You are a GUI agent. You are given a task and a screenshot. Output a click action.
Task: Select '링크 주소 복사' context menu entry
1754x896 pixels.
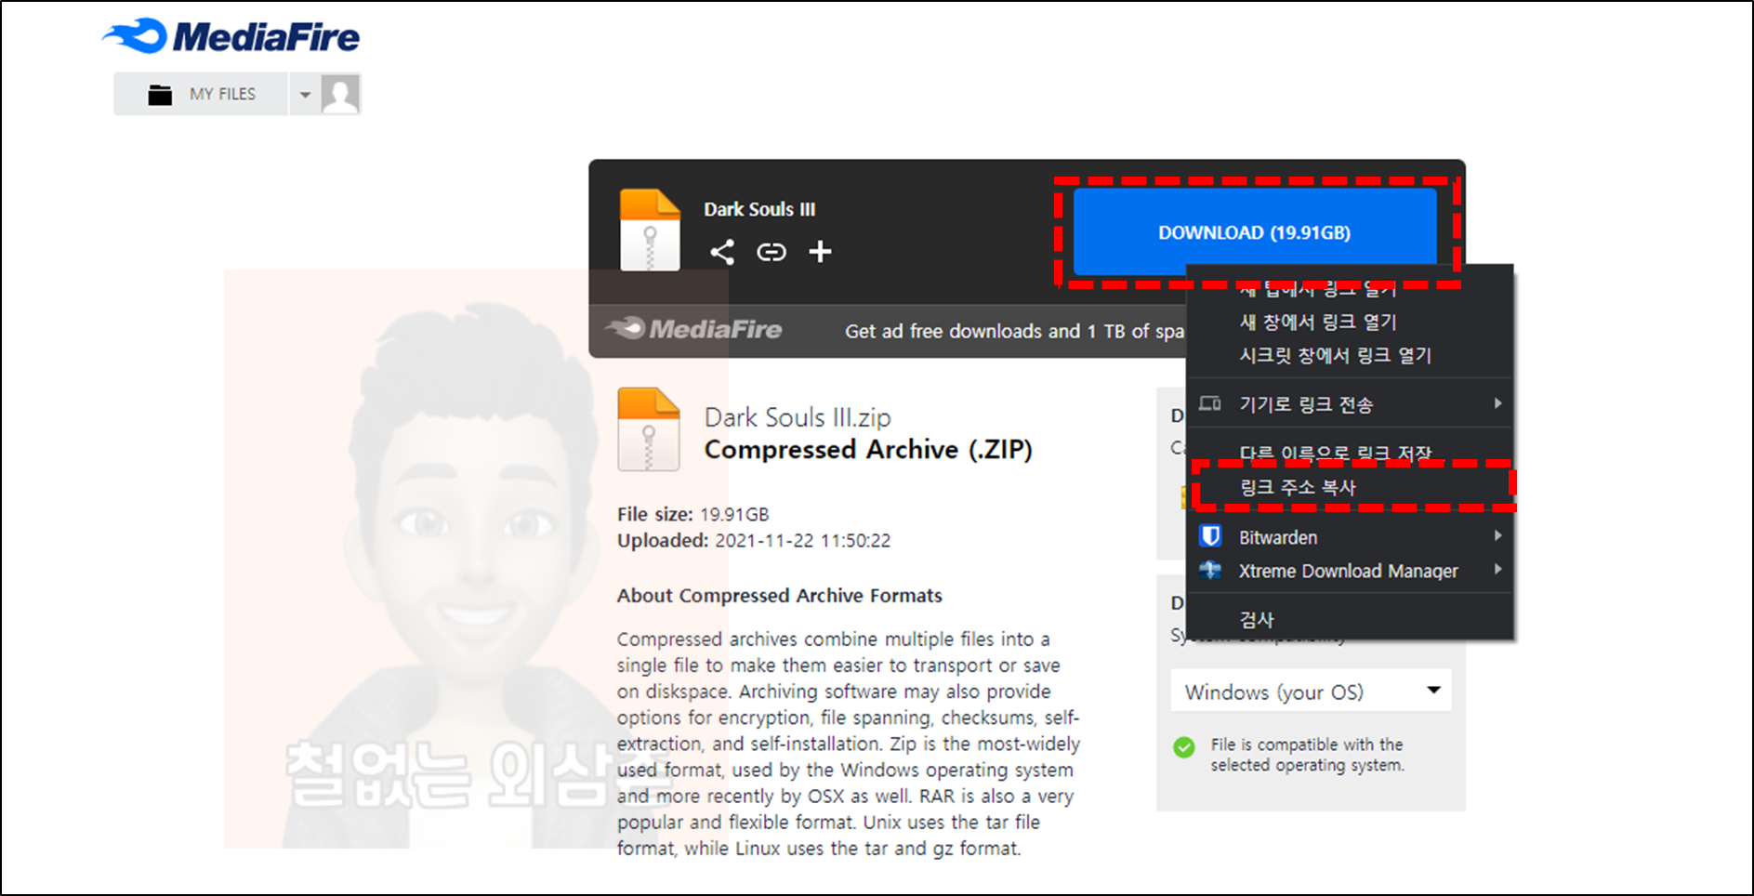coord(1350,487)
